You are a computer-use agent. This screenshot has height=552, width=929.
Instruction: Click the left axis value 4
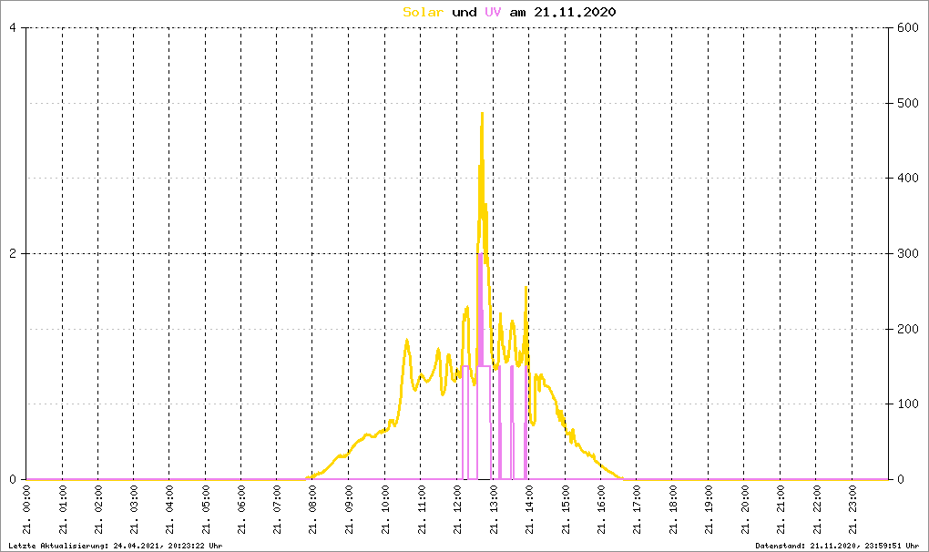[x=13, y=27]
